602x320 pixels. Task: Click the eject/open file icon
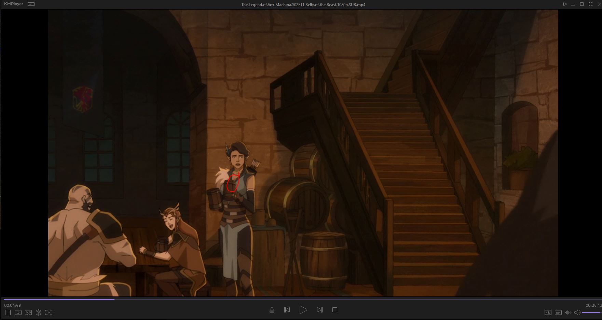(x=272, y=310)
